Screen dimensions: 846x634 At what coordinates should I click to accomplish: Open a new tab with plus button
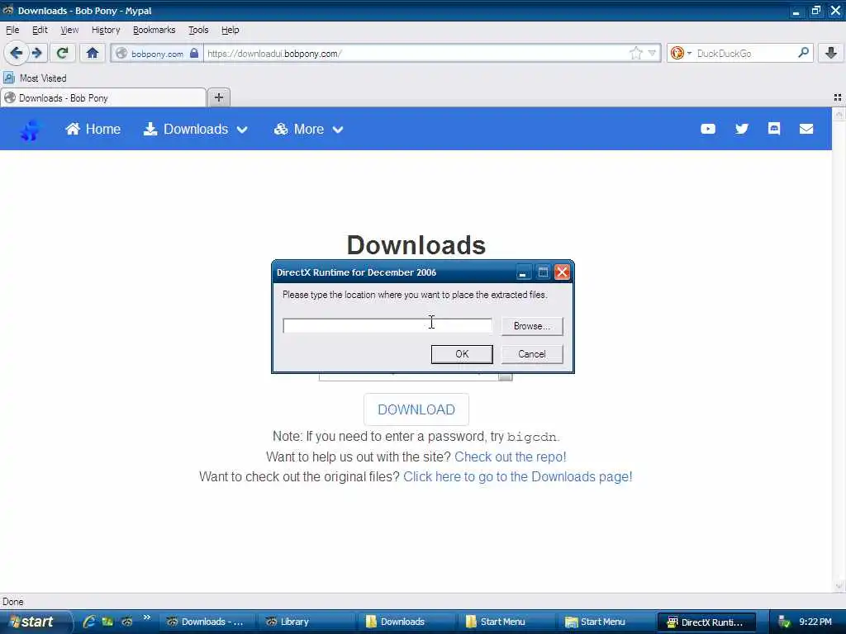[x=218, y=97]
